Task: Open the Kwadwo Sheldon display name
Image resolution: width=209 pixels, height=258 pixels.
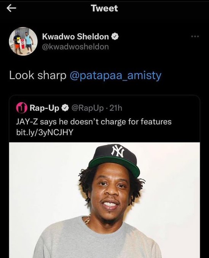Action: pyautogui.click(x=75, y=36)
